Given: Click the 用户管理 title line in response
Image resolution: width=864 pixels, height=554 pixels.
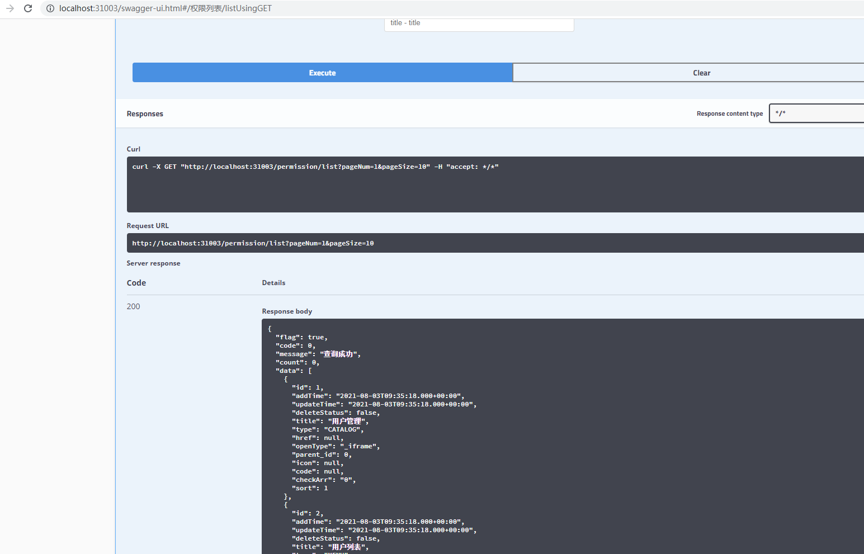Looking at the screenshot, I should (x=330, y=422).
